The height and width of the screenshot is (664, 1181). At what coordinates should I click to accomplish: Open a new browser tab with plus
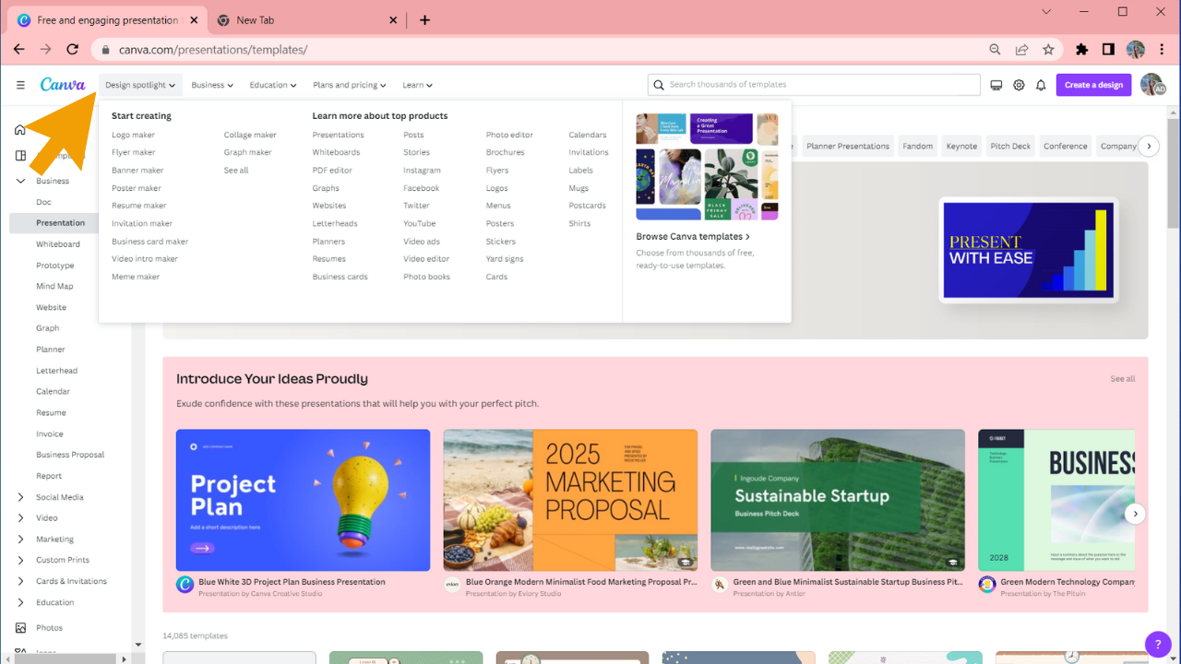[424, 20]
